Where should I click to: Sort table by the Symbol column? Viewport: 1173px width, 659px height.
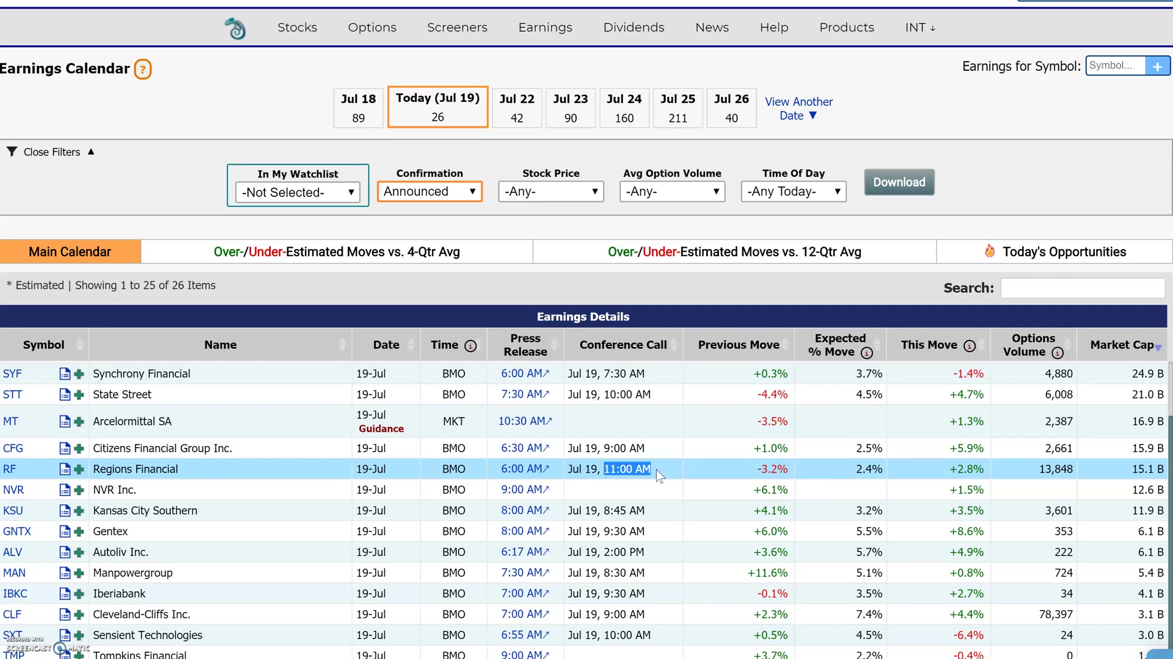44,345
